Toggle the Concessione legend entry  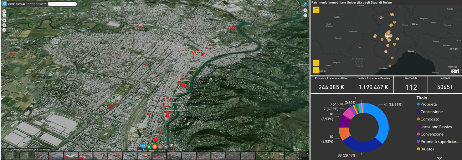pyautogui.click(x=431, y=112)
